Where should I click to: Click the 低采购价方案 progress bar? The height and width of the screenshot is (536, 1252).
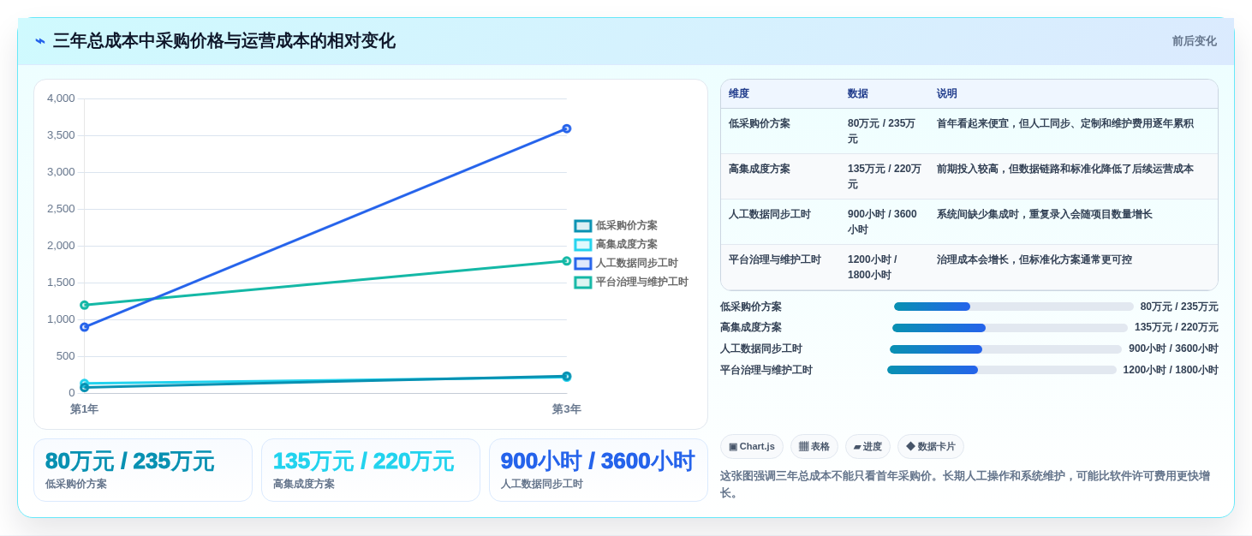(1014, 307)
